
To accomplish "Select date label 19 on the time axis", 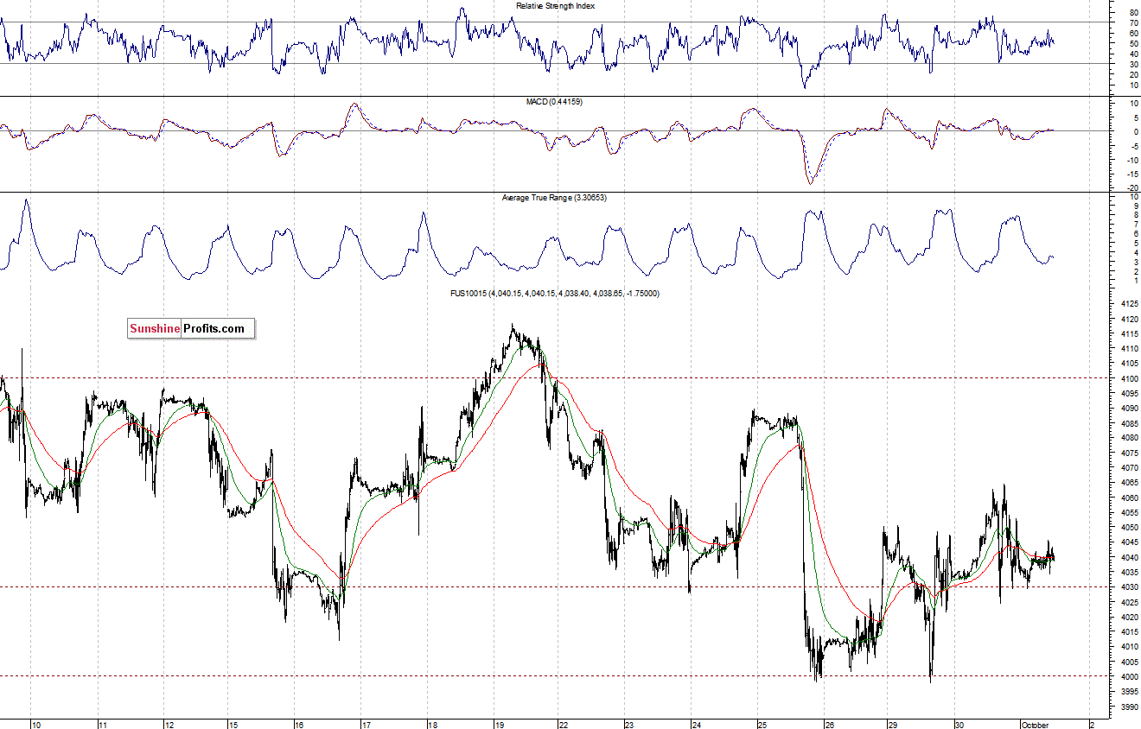I will tap(499, 725).
